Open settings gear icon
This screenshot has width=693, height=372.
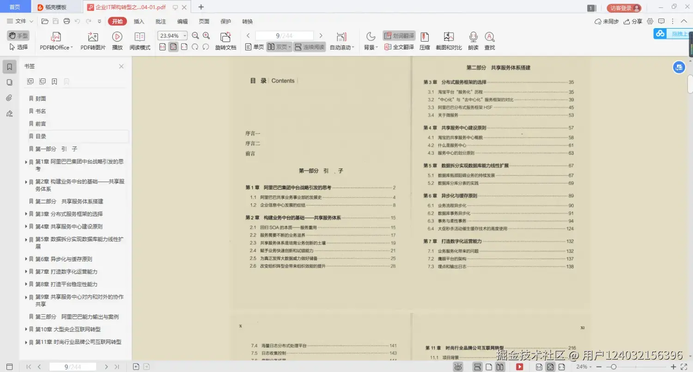[650, 21]
